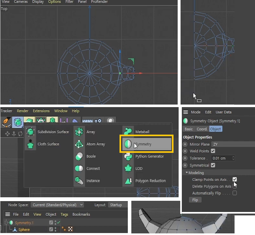This screenshot has height=235, width=255.
Task: Click the Connect object icon
Action: pyautogui.click(x=79, y=168)
